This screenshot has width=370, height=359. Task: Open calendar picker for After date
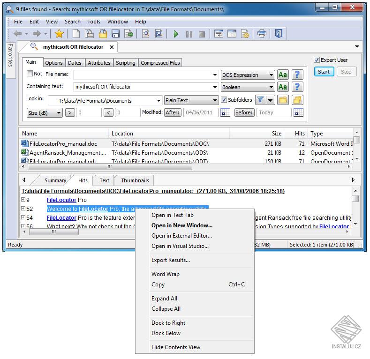point(225,112)
